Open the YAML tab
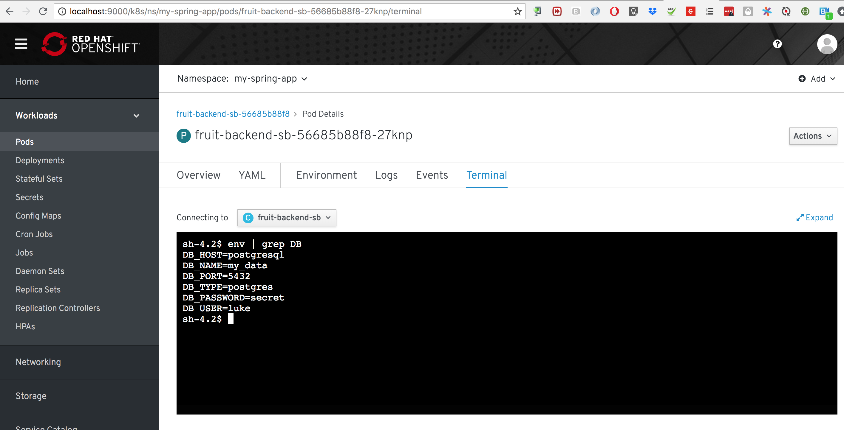Screen dimensions: 844x430 252,175
